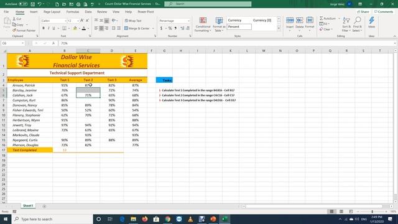Image resolution: width=398 pixels, height=224 pixels.
Task: Click the zoom slider in status bar
Action: click(x=372, y=212)
